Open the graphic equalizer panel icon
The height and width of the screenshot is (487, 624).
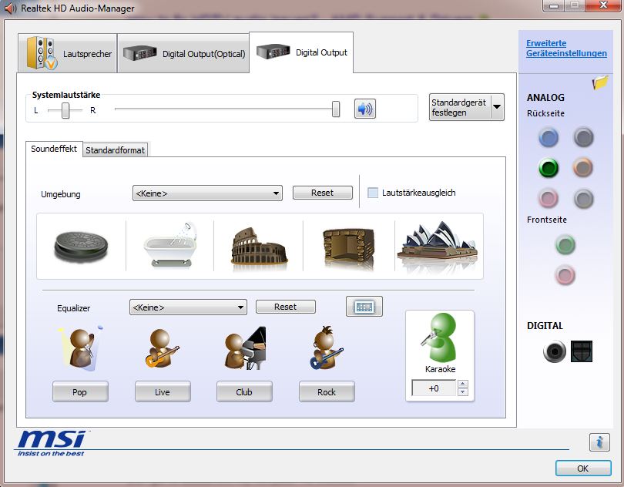(x=364, y=307)
